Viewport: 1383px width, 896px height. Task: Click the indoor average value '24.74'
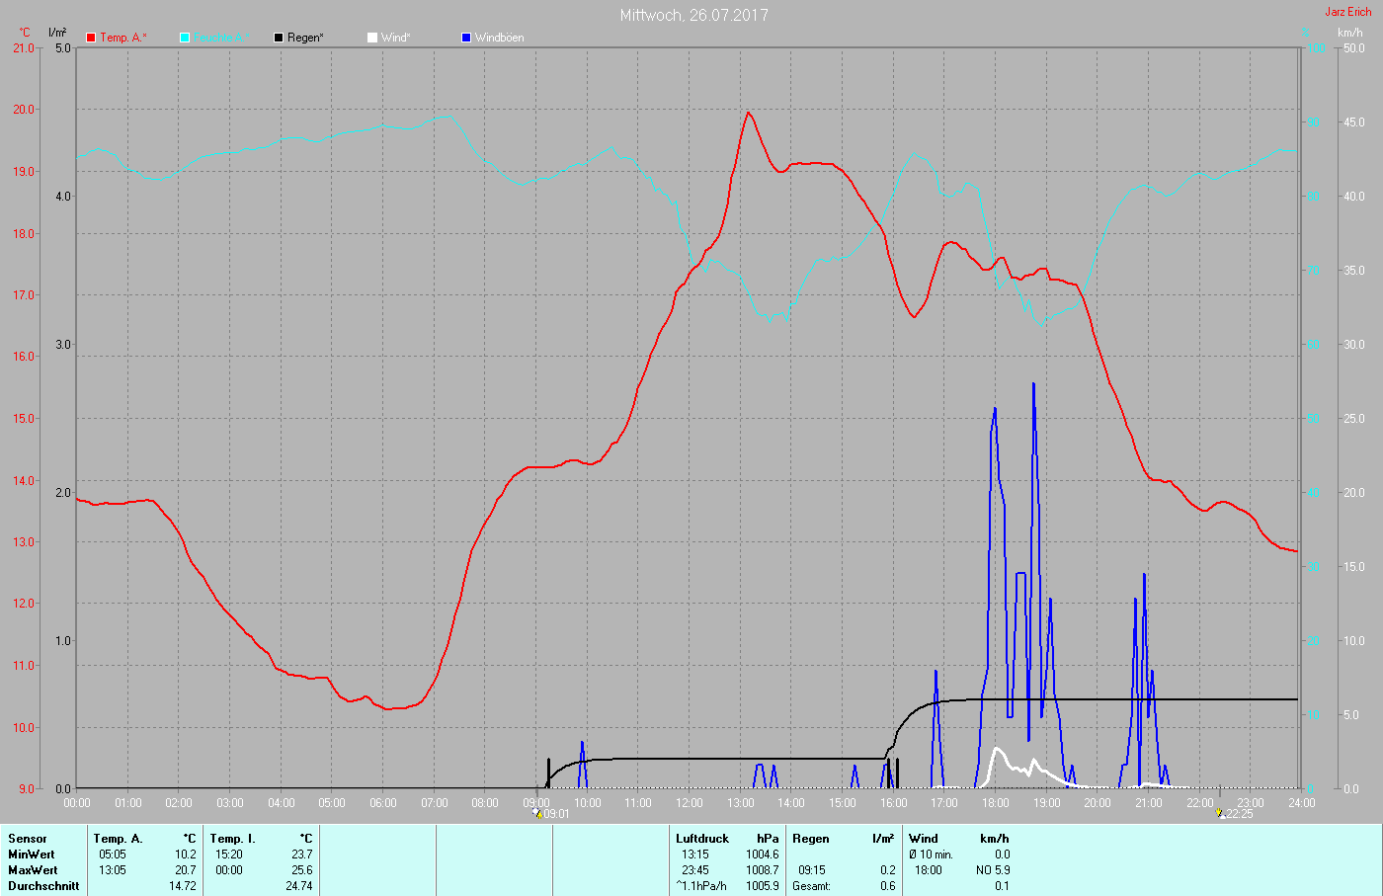coord(298,886)
